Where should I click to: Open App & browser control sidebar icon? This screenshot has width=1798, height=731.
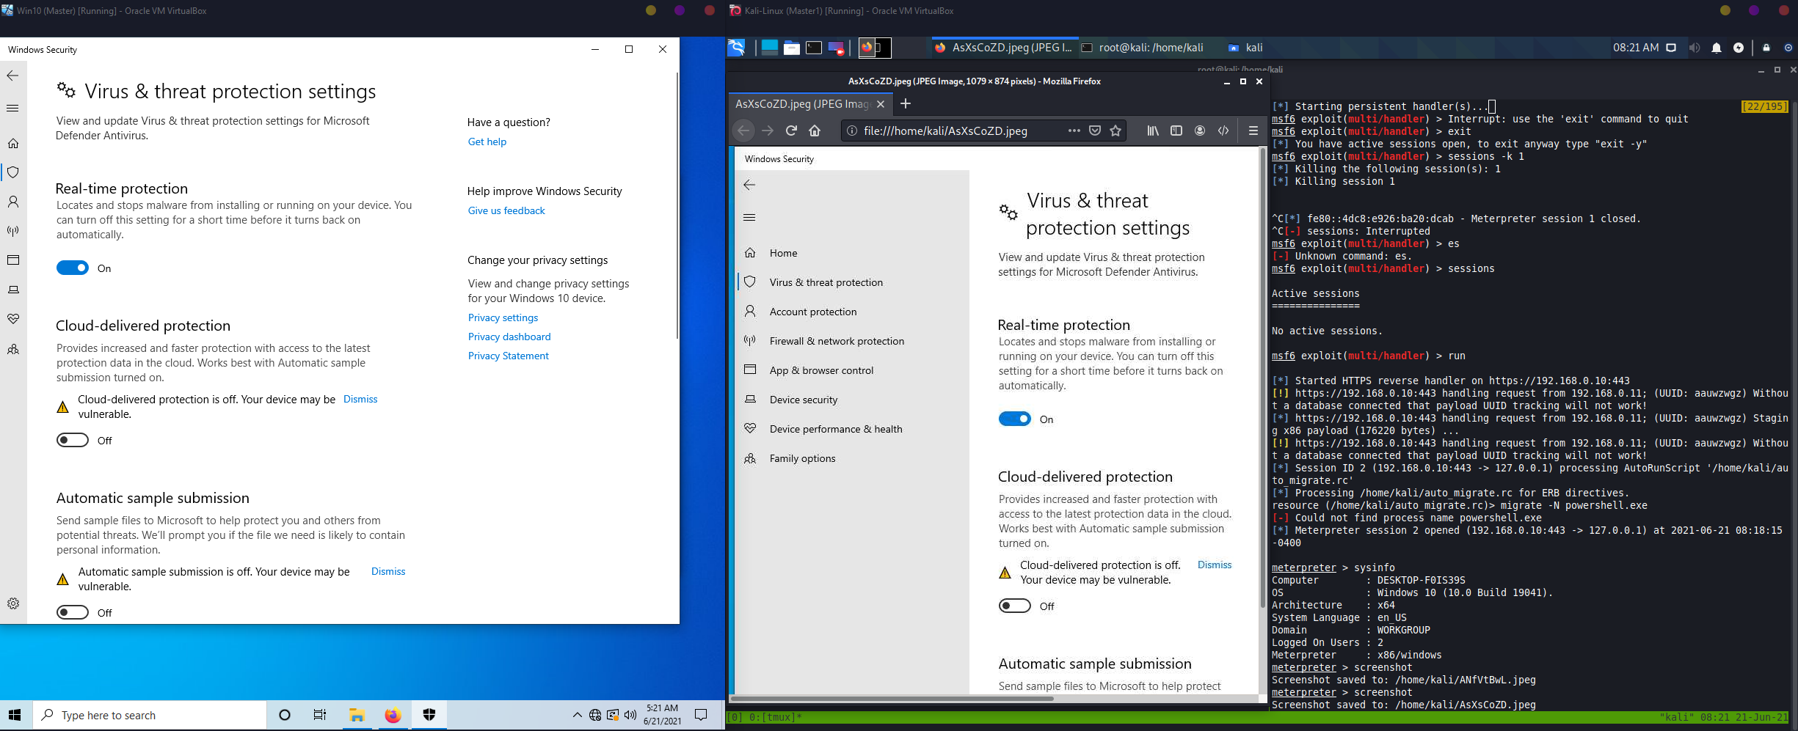[x=12, y=260]
